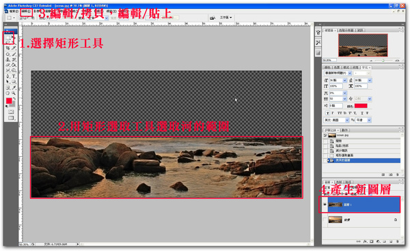Viewport: 410px width, 251px height.
Task: Open kerning dropdown showing 0%
Action: coord(344,93)
